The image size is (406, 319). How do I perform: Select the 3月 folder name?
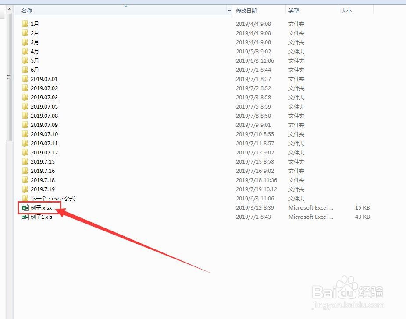point(36,42)
